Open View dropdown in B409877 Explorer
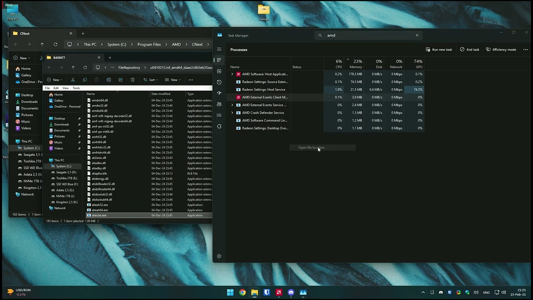The image size is (533, 300). pos(173,80)
